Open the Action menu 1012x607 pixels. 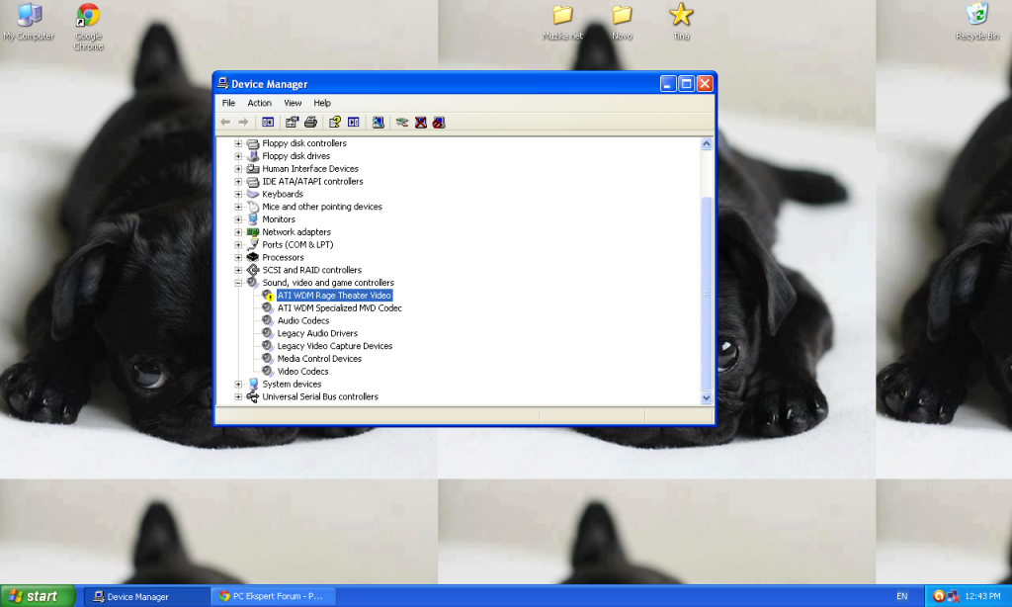coord(259,103)
